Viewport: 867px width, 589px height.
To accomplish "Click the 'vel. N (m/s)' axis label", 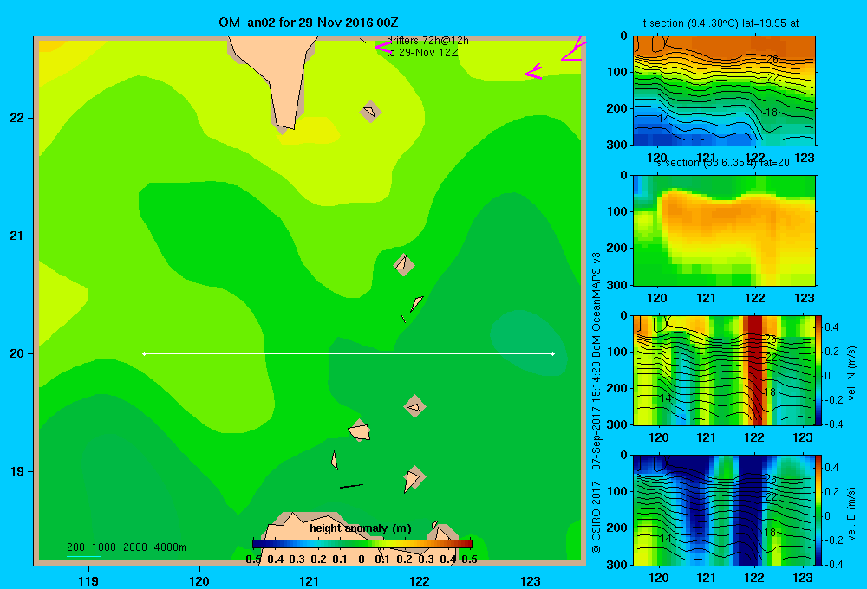I will coord(851,373).
